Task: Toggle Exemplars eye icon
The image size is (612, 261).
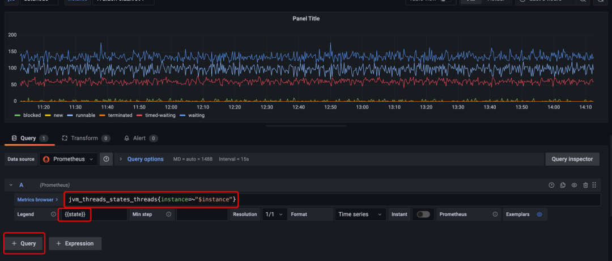Action: point(539,214)
